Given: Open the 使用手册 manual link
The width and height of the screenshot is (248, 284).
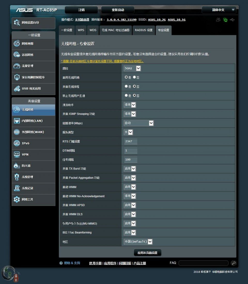Looking at the screenshot, I should point(96,263).
